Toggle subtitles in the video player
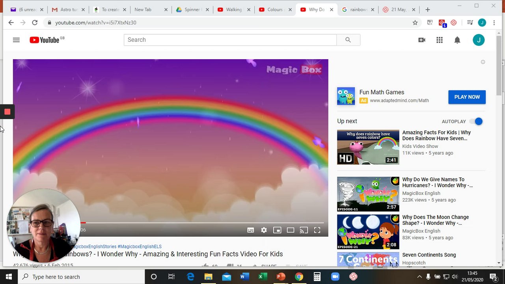Image resolution: width=505 pixels, height=284 pixels. coord(250,230)
